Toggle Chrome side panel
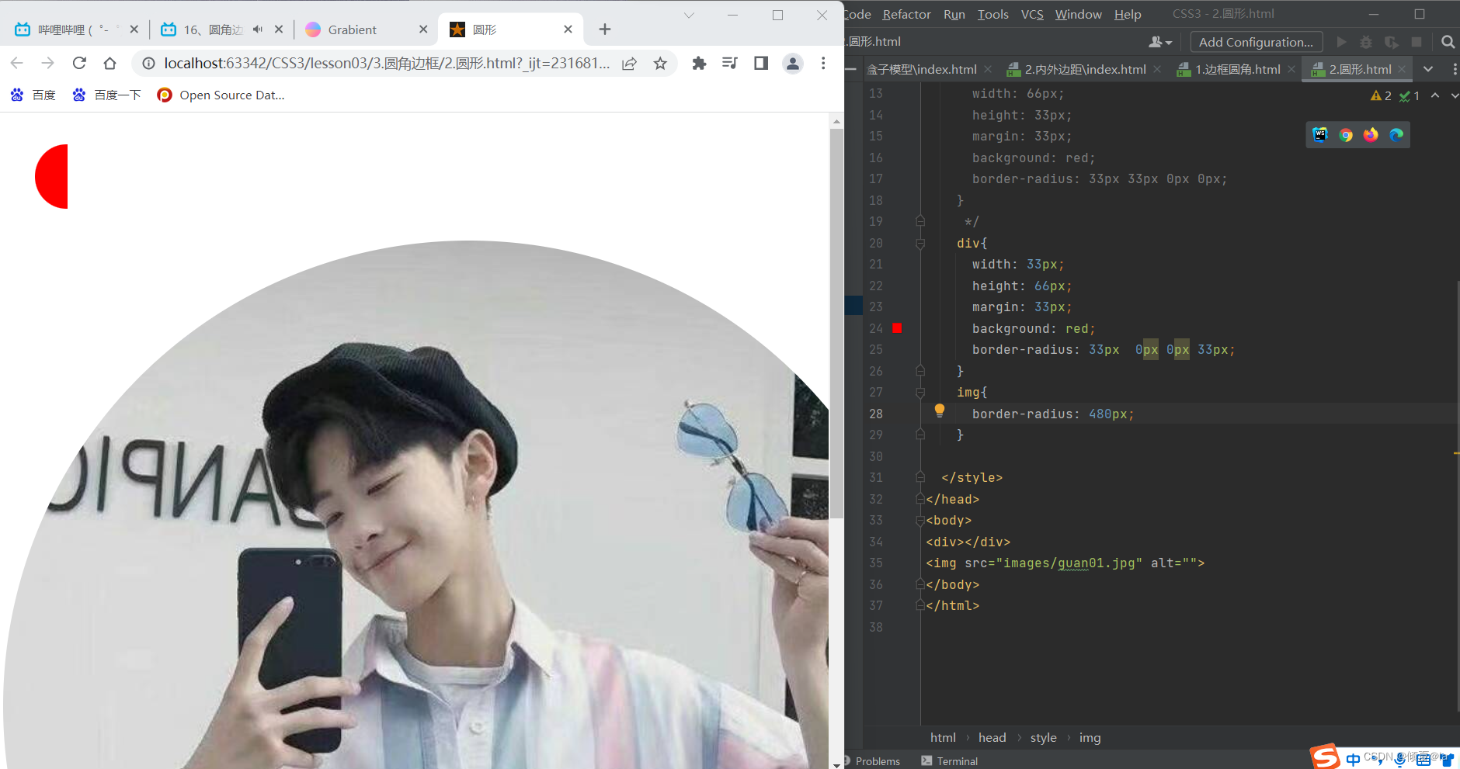This screenshot has width=1460, height=769. (761, 63)
